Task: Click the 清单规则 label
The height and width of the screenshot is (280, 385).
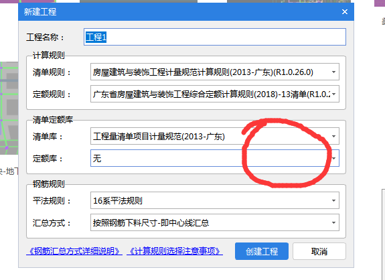Action: click(x=52, y=72)
